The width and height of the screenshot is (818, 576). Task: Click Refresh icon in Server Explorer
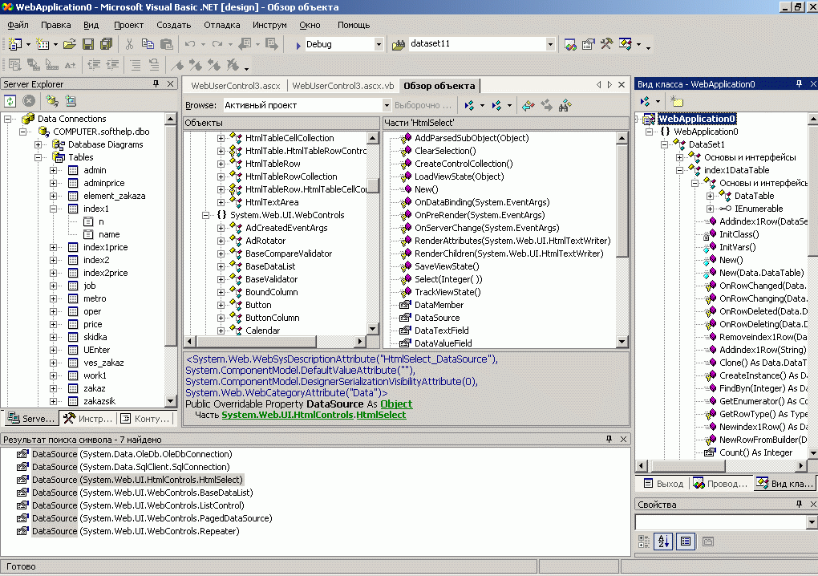[10, 101]
